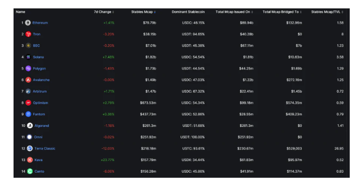Select Canto's $114.37m bridged value
Image resolution: width=360 pixels, height=188 pixels.
[294, 171]
